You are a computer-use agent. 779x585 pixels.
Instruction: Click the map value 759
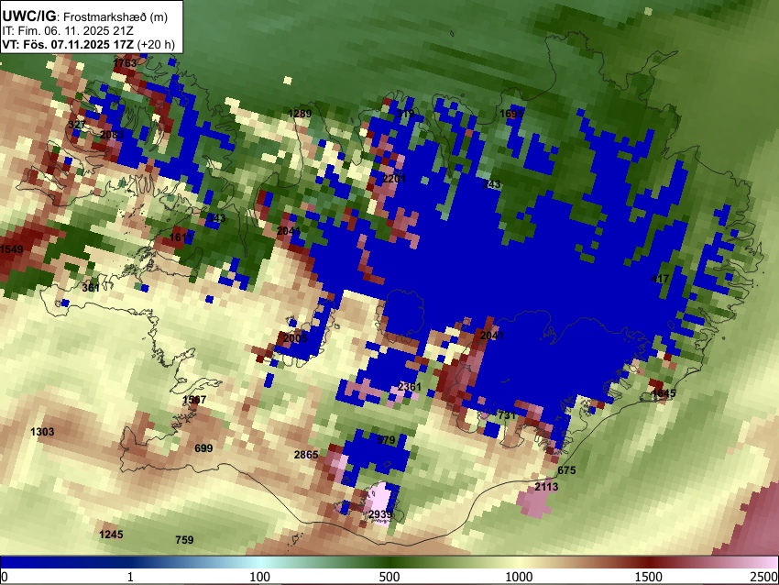click(184, 540)
